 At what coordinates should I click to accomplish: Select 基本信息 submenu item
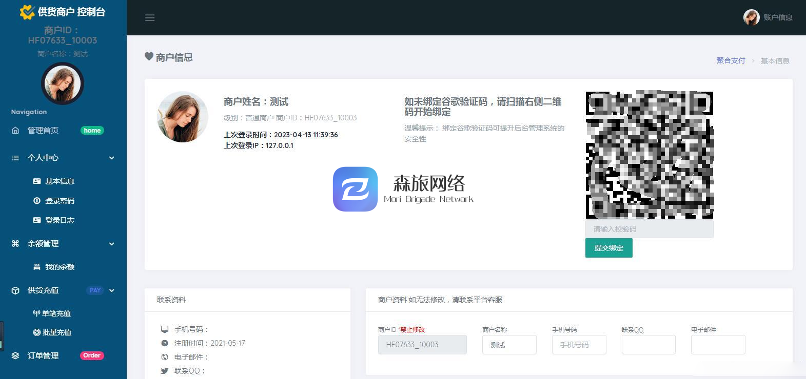(60, 181)
